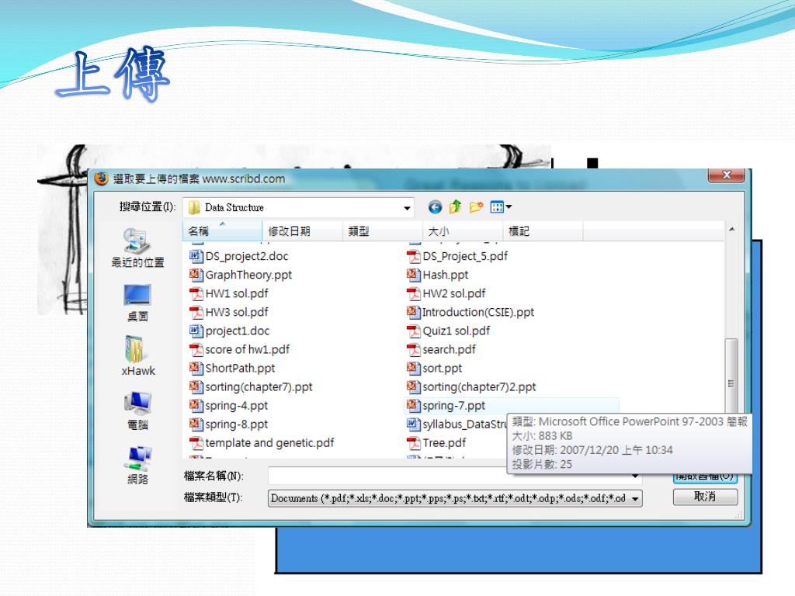This screenshot has width=795, height=596.
Task: Select spring-4.ppt file icon
Action: pyautogui.click(x=196, y=405)
